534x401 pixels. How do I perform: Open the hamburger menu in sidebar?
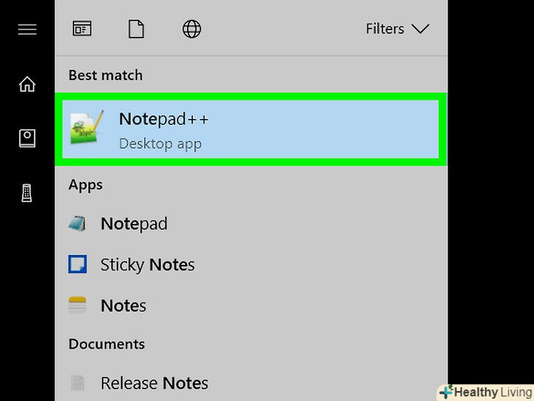coord(27,29)
